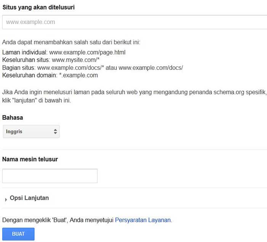The height and width of the screenshot is (242, 267).
Task: Select the 'Bagian situs' example line
Action: (93, 68)
